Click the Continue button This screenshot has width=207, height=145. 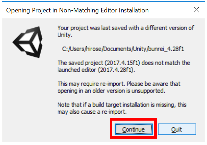[134, 129]
